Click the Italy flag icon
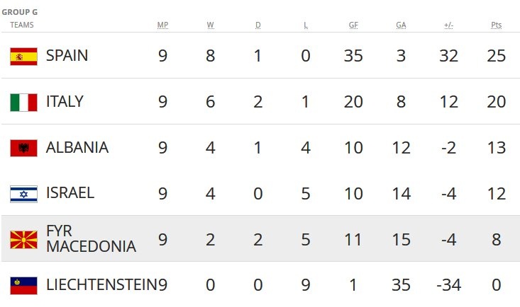The height and width of the screenshot is (307, 520). (x=23, y=102)
